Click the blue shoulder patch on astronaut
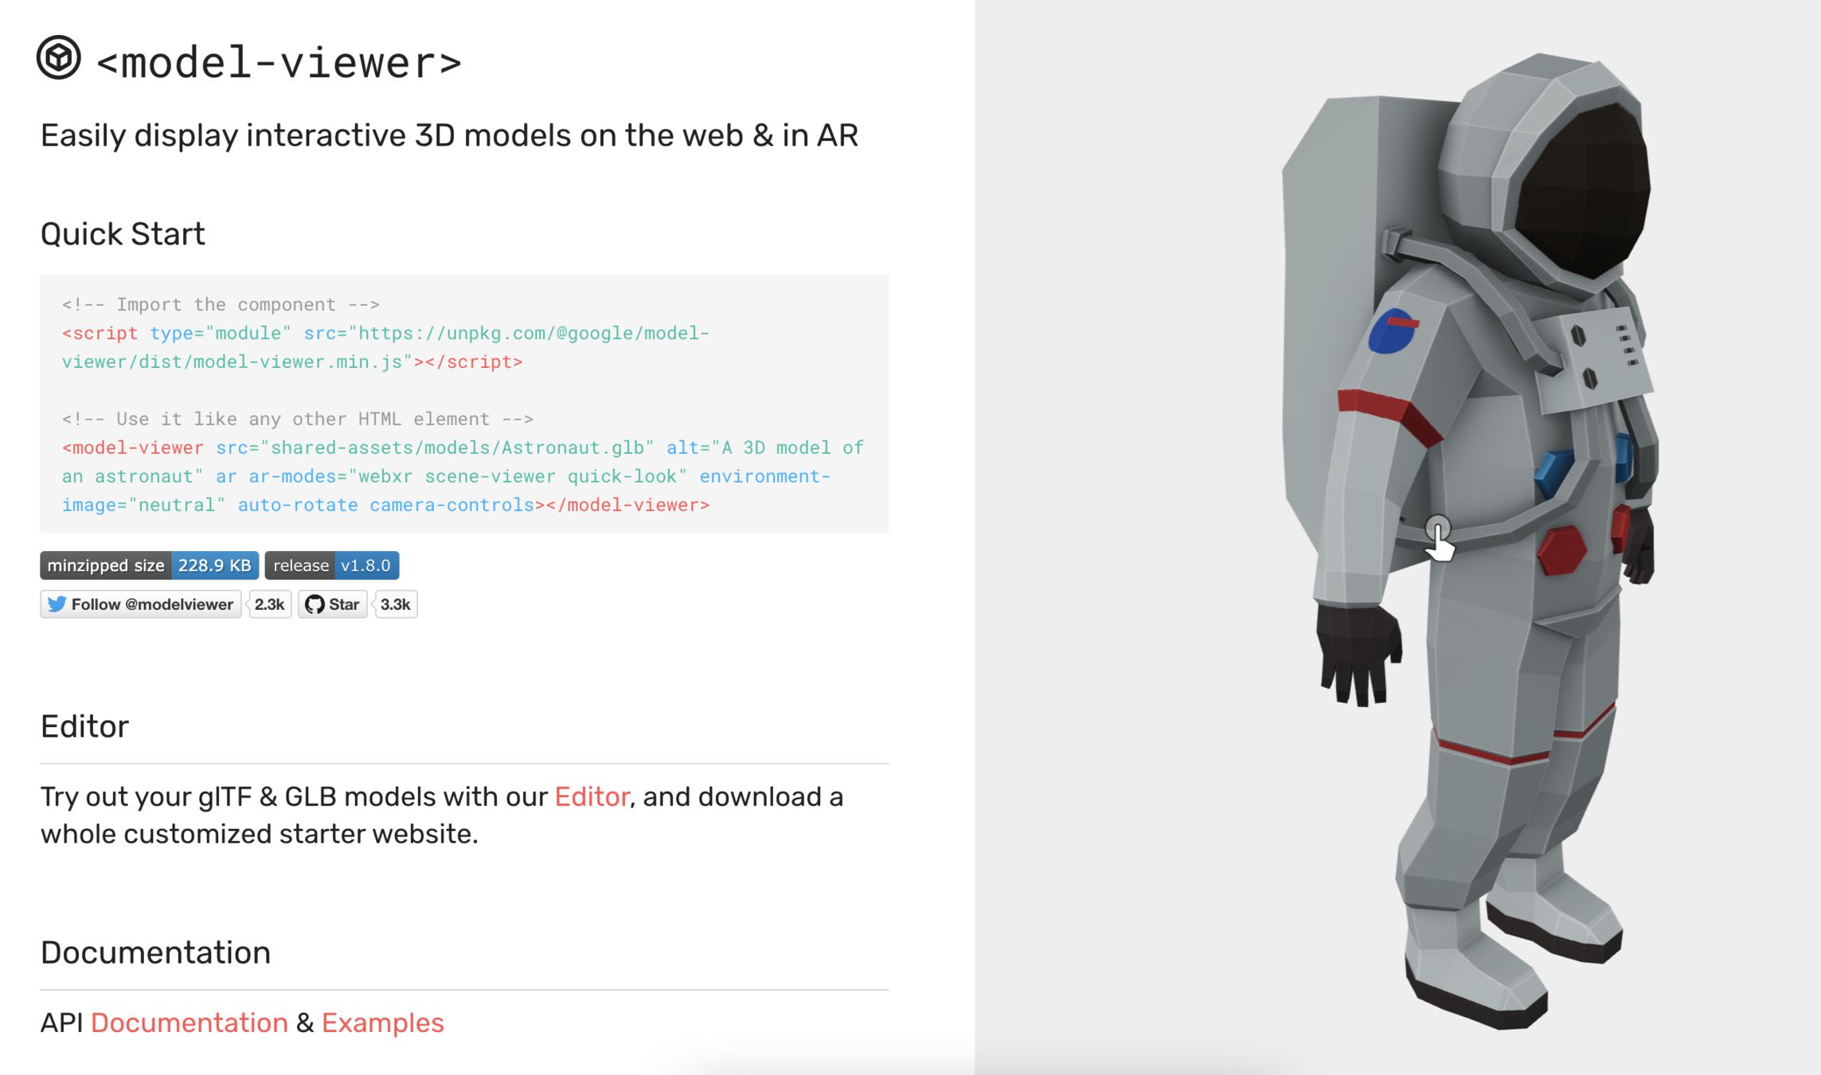 pyautogui.click(x=1390, y=332)
